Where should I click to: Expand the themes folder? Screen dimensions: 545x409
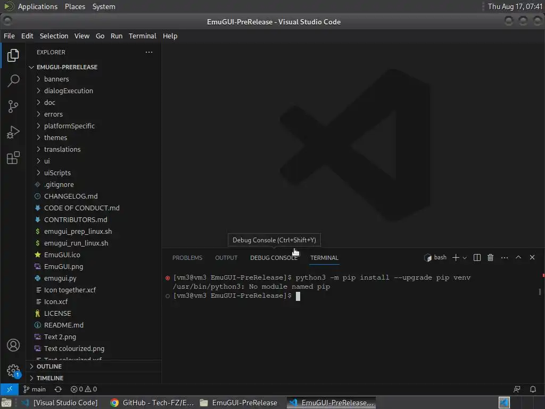94,138
